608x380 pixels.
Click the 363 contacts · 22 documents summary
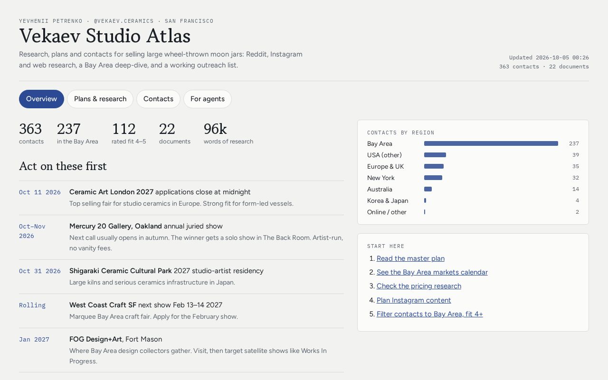pos(544,66)
